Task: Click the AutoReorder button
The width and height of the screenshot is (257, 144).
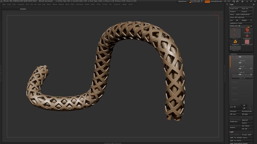Action: click(x=247, y=111)
